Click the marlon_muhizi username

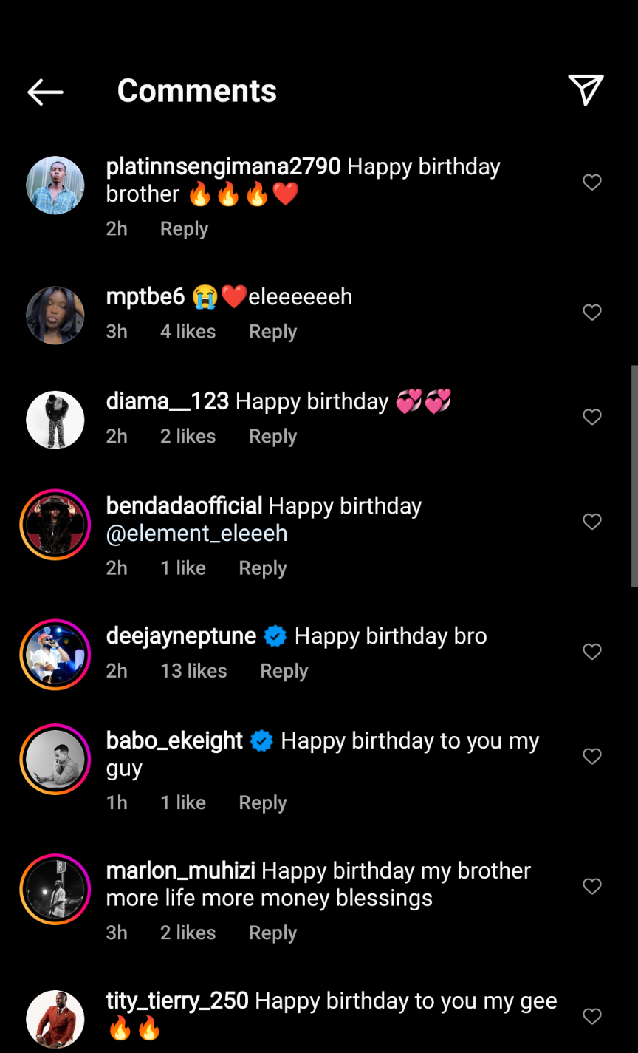pos(180,870)
